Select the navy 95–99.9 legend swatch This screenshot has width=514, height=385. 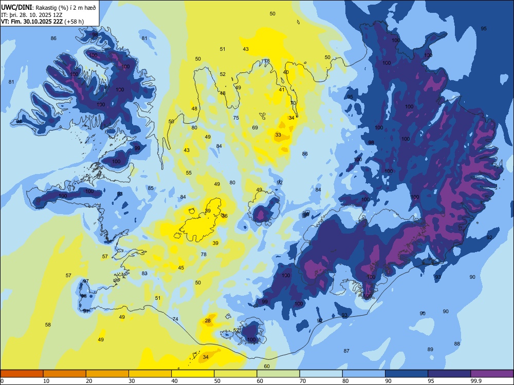[449, 374]
